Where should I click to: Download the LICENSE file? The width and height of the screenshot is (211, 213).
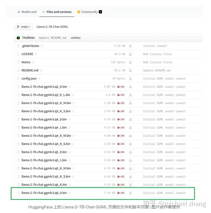tap(131, 54)
